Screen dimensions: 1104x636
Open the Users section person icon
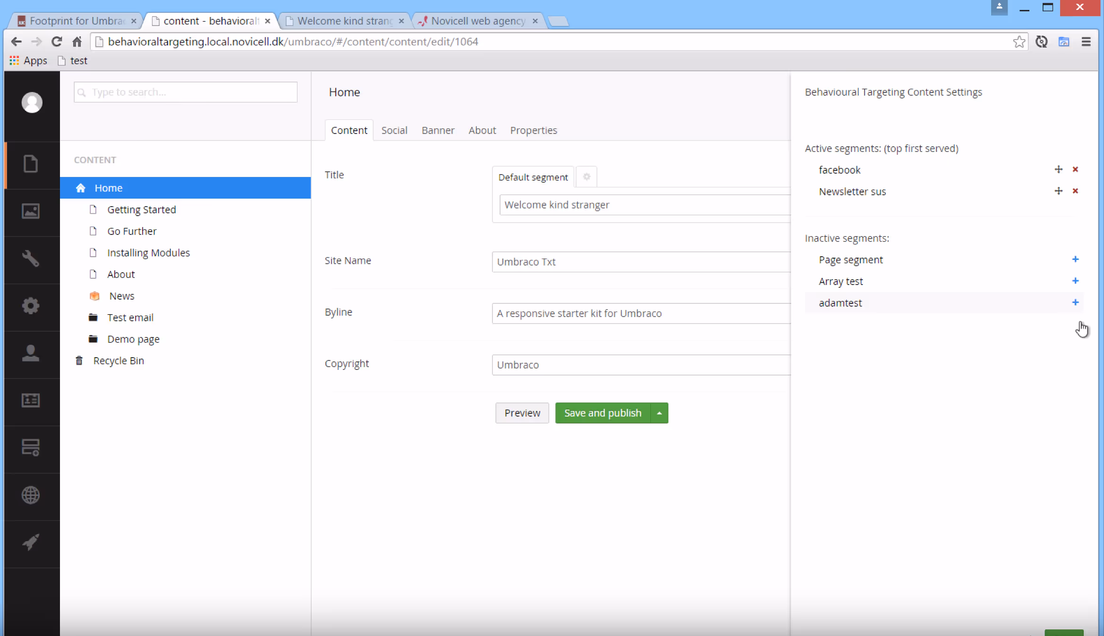31,353
